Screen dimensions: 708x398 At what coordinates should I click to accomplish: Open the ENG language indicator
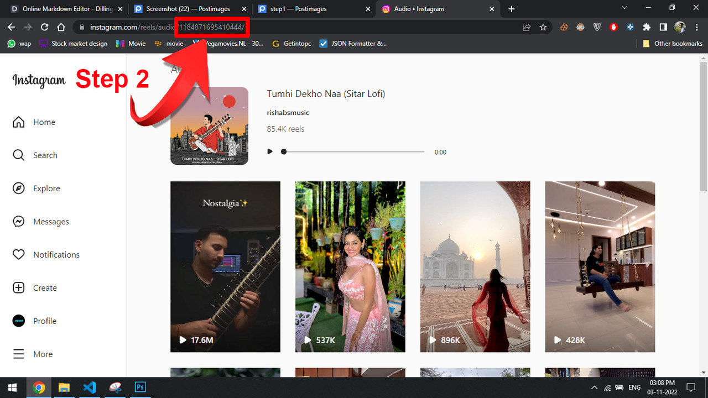(x=634, y=387)
